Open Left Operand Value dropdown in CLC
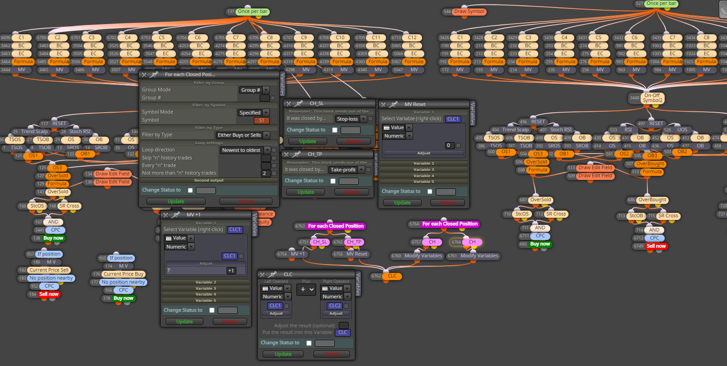This screenshot has height=366, width=727. click(x=276, y=289)
